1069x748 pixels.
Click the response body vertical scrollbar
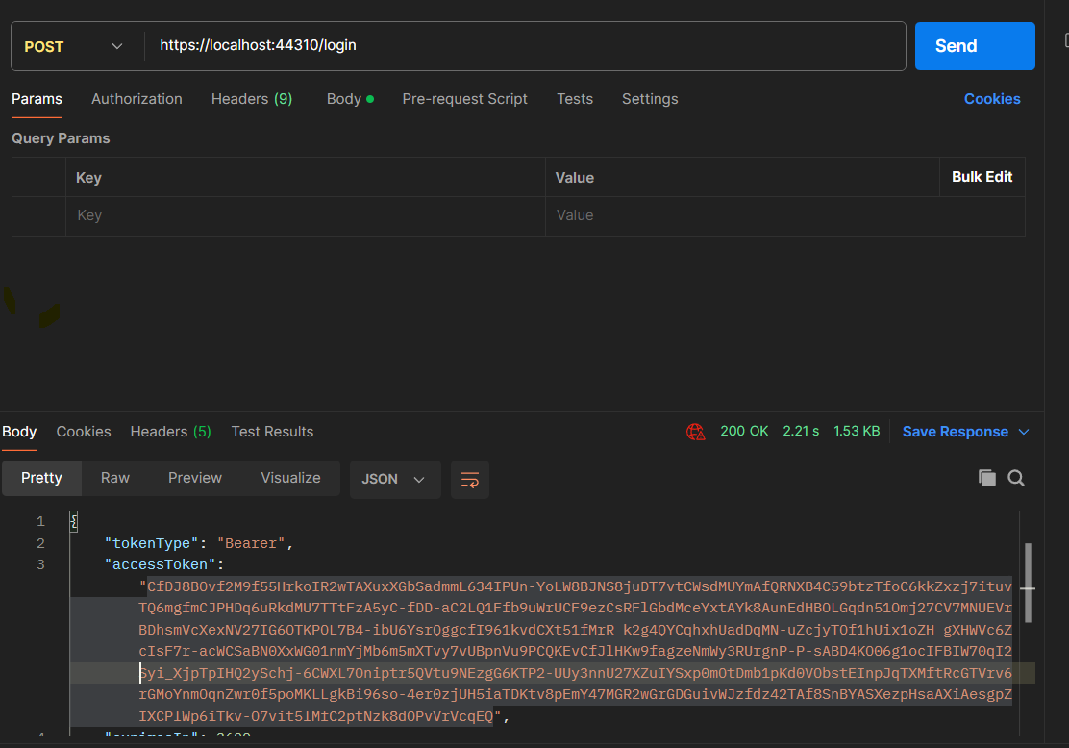point(1028,583)
